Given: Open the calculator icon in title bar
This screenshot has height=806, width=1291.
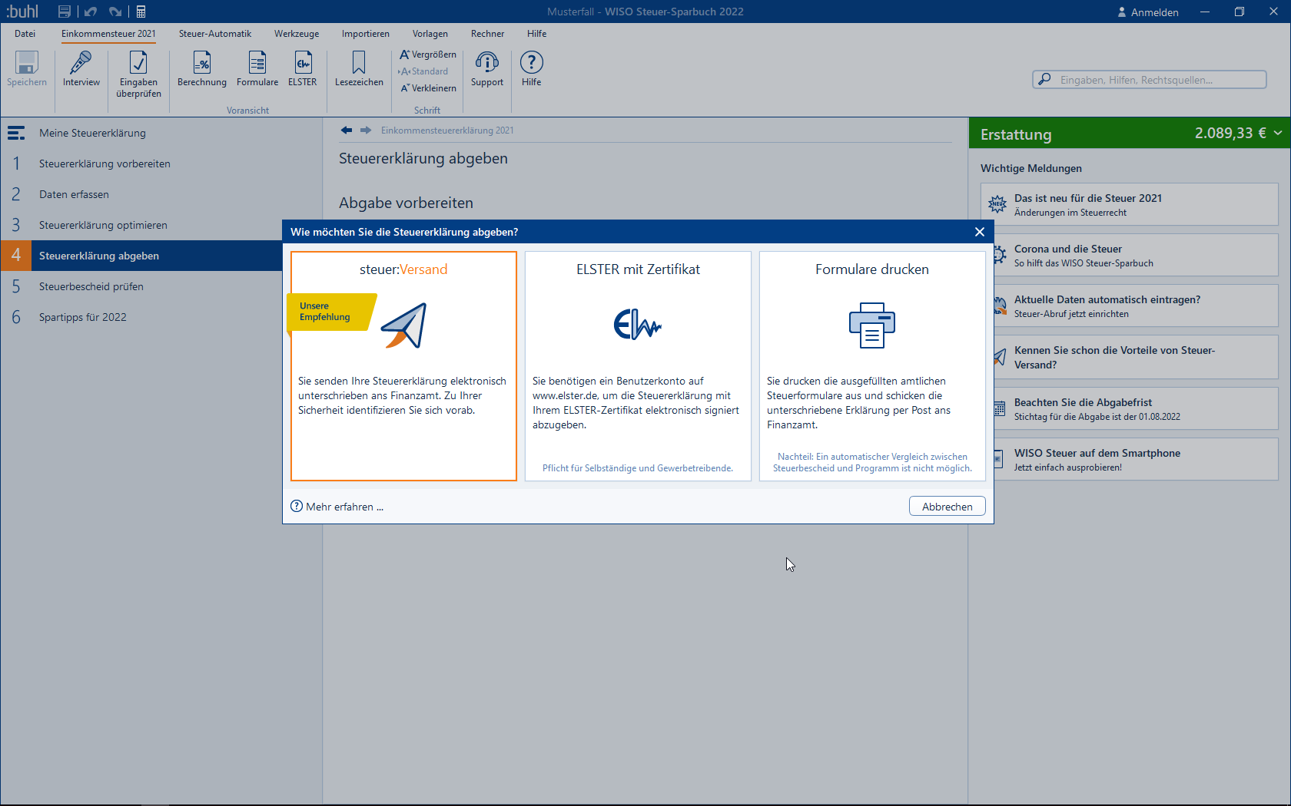Looking at the screenshot, I should 141,12.
